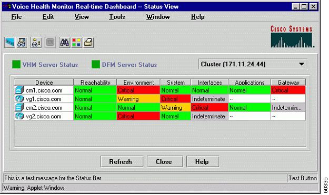Click the glasses-over-chart view toolbar icon
Image resolution: width=329 pixels, height=195 pixels.
click(x=22, y=43)
